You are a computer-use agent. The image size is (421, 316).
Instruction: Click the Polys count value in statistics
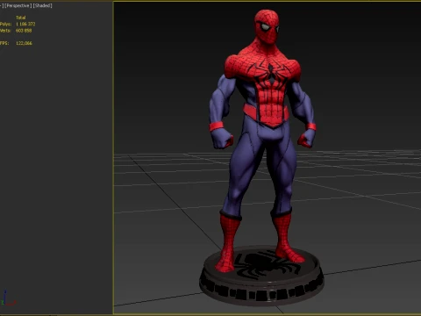click(x=25, y=24)
